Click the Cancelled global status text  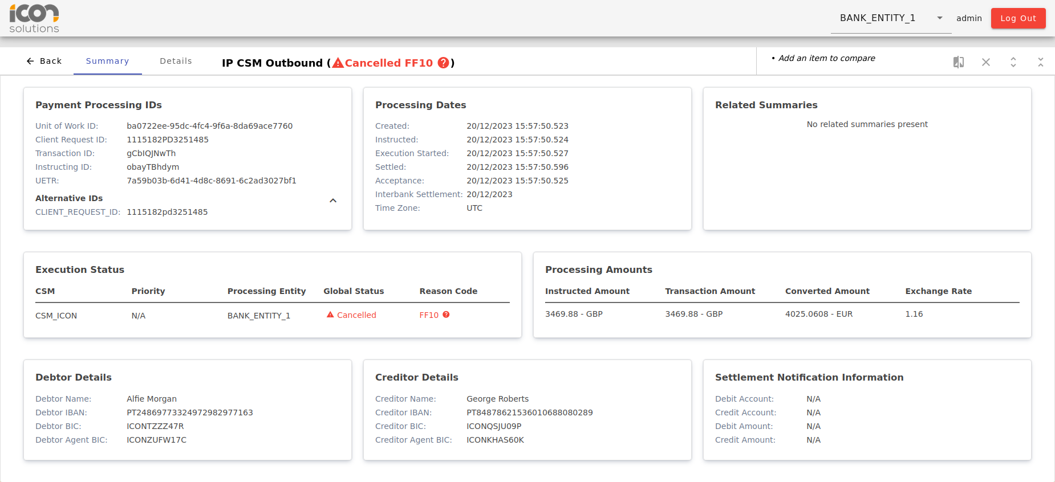click(356, 315)
